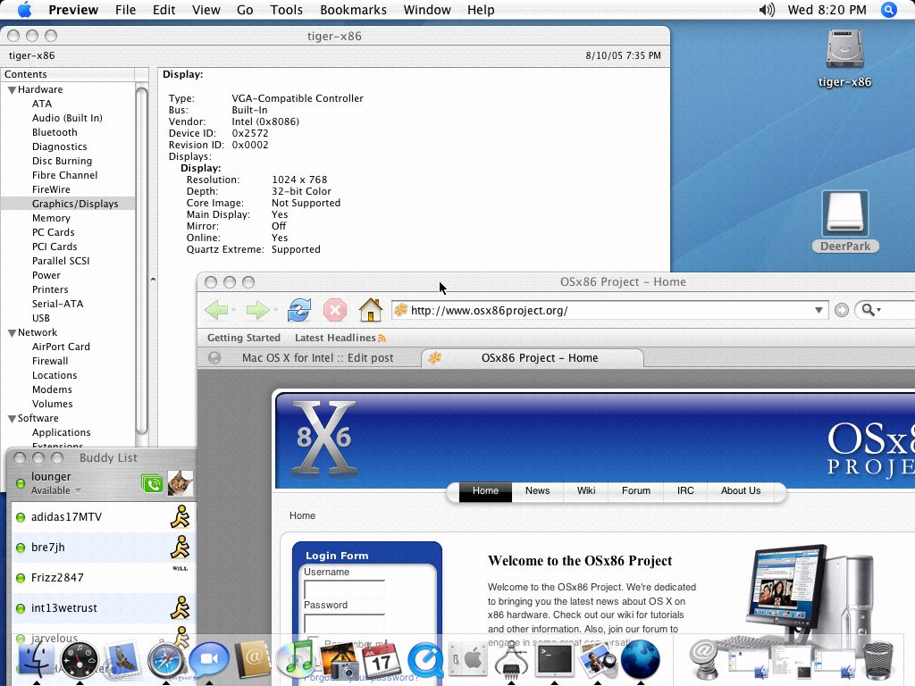915x686 pixels.
Task: Open iCal calendar icon in the Dock
Action: (x=382, y=660)
